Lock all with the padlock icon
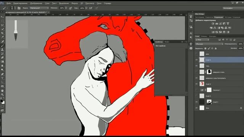 point(215,48)
